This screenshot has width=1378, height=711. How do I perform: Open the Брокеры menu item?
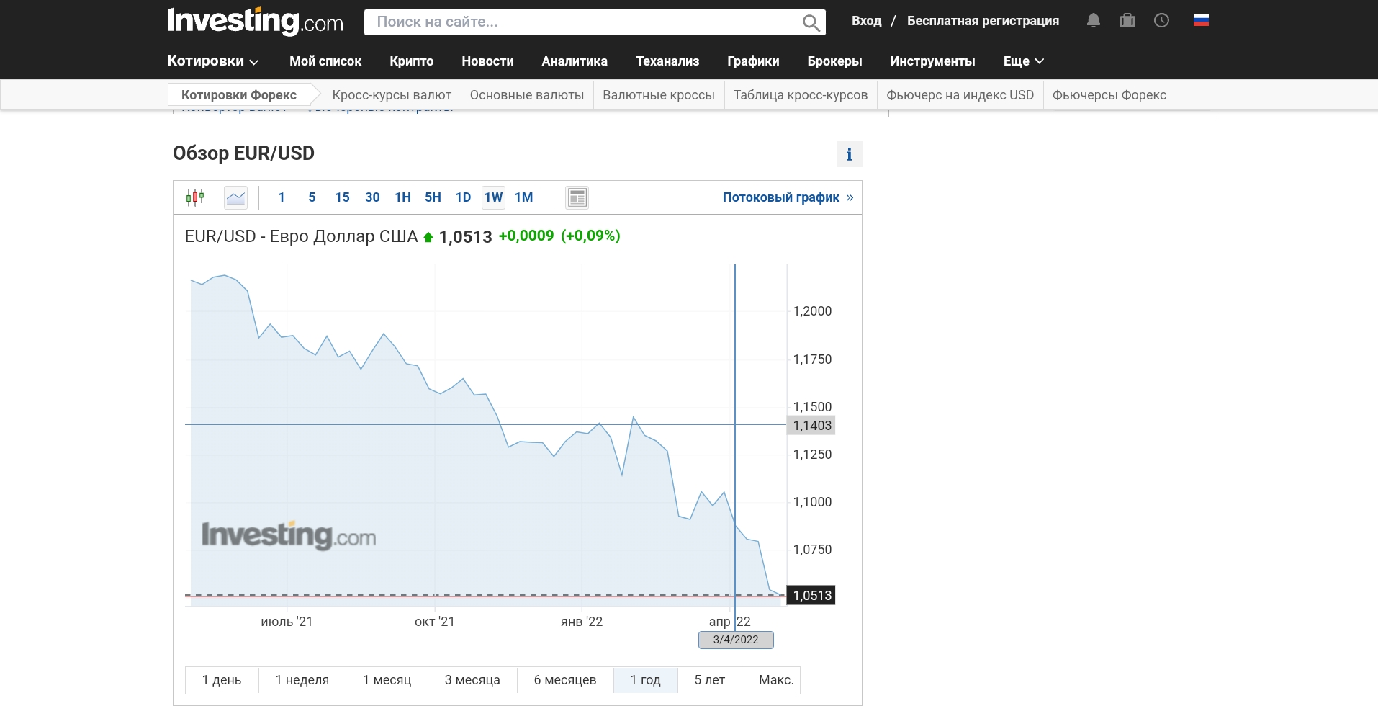click(x=834, y=61)
